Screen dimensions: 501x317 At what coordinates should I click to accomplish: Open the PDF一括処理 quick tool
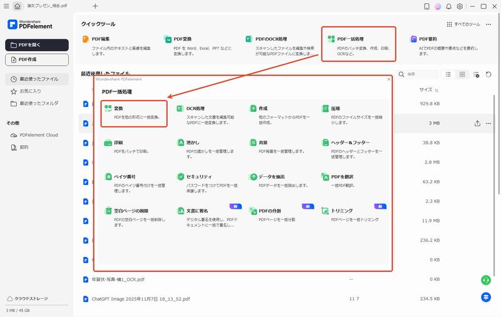(358, 44)
